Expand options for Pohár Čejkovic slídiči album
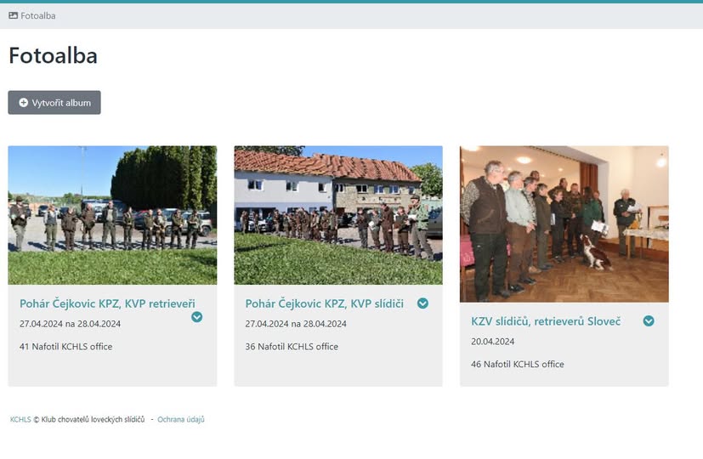This screenshot has height=459, width=703. pos(422,303)
